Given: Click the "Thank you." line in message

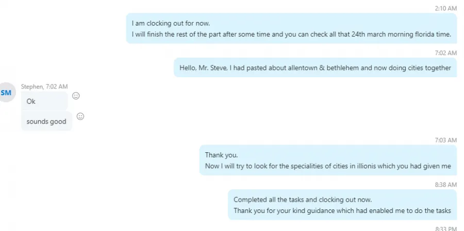Looking at the screenshot, I should pyautogui.click(x=221, y=155).
